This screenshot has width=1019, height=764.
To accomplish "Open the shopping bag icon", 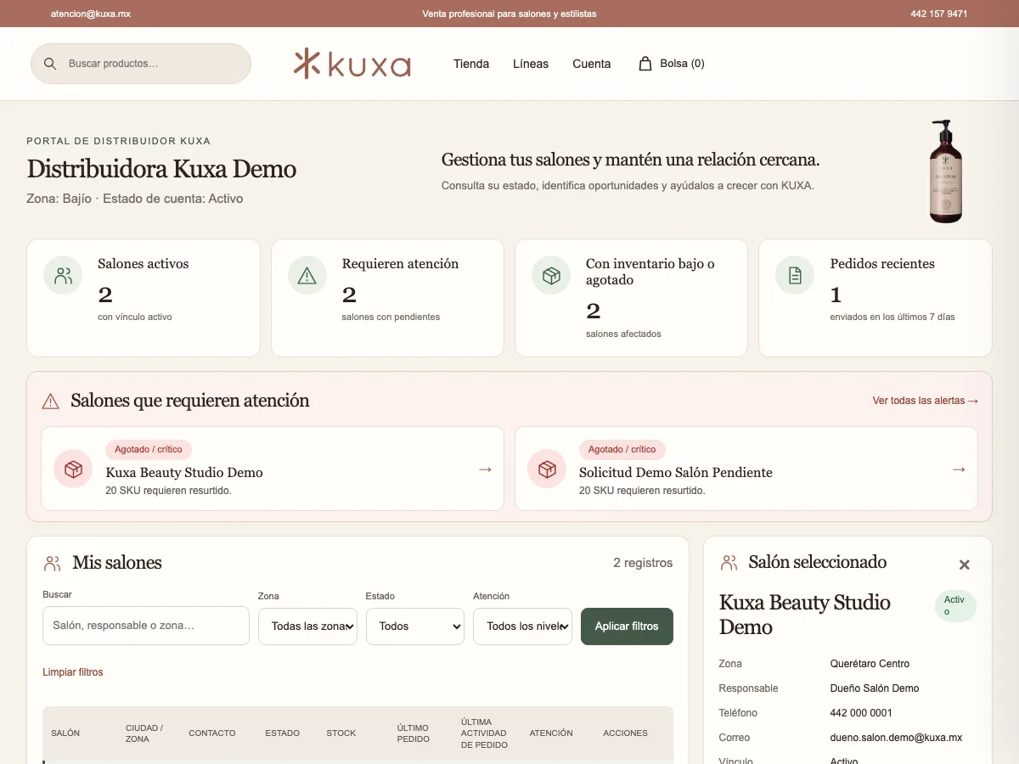I will 645,64.
